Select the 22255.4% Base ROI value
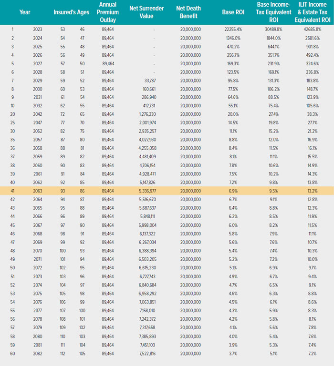 tap(231, 30)
